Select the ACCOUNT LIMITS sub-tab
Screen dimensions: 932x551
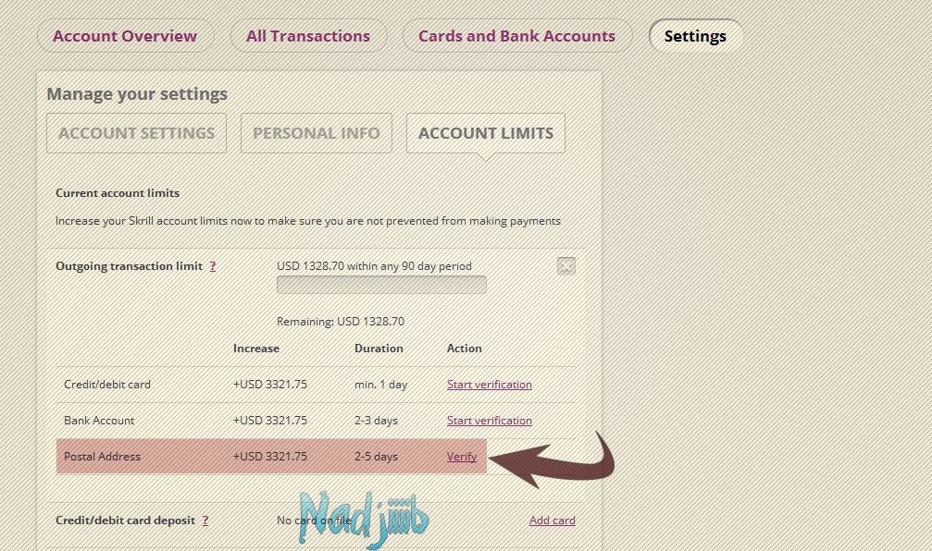(486, 133)
